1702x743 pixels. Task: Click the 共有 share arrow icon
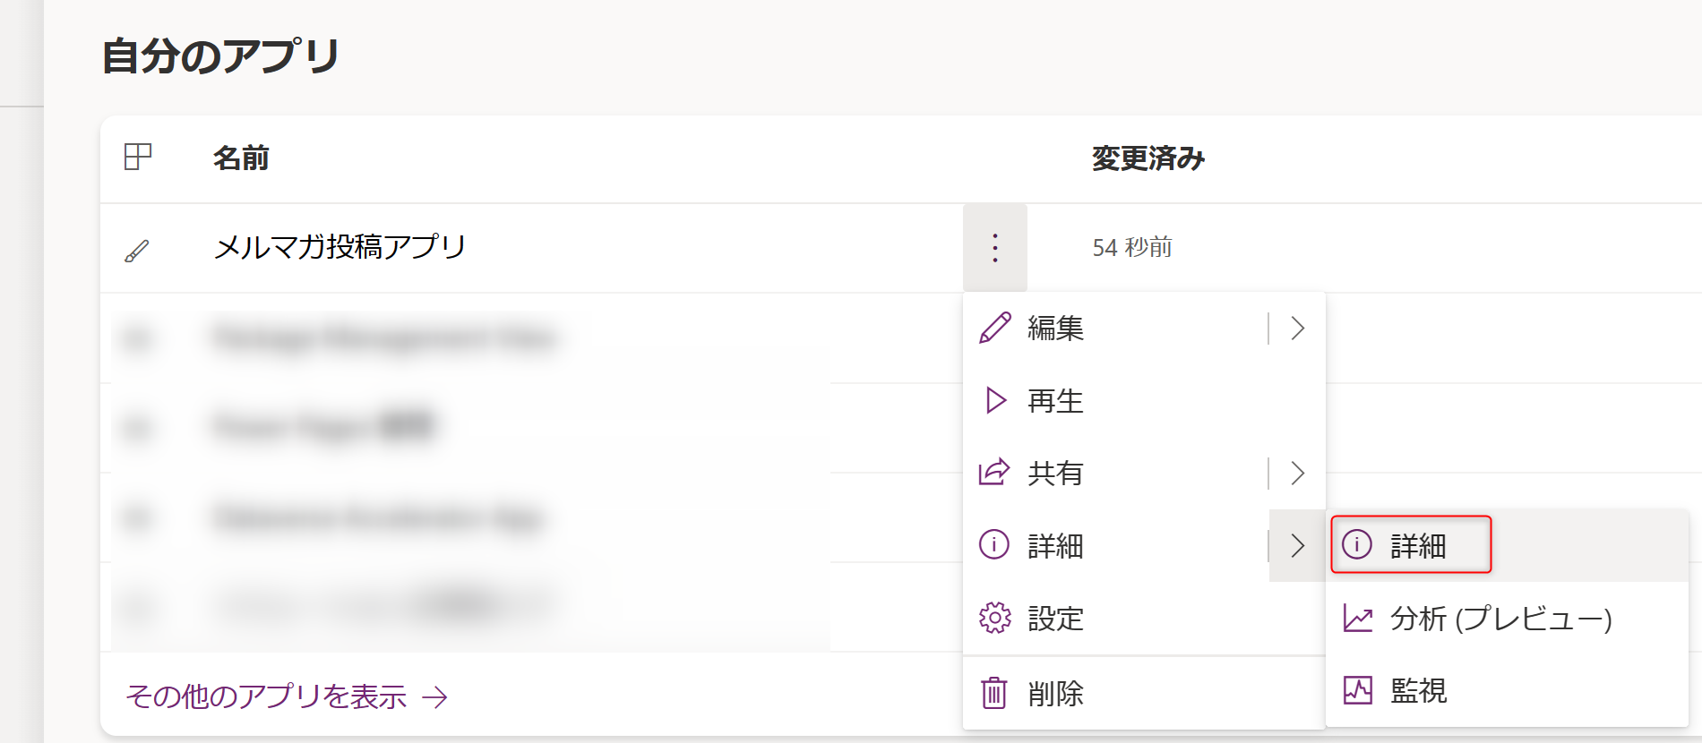(x=994, y=472)
